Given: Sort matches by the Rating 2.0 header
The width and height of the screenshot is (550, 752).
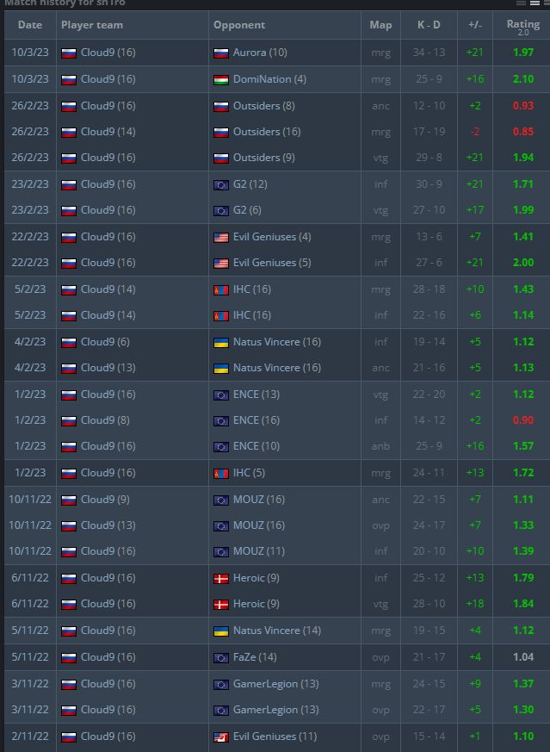Looking at the screenshot, I should click(x=522, y=27).
